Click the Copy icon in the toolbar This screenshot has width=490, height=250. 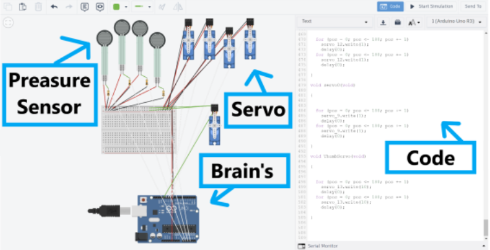click(8, 6)
